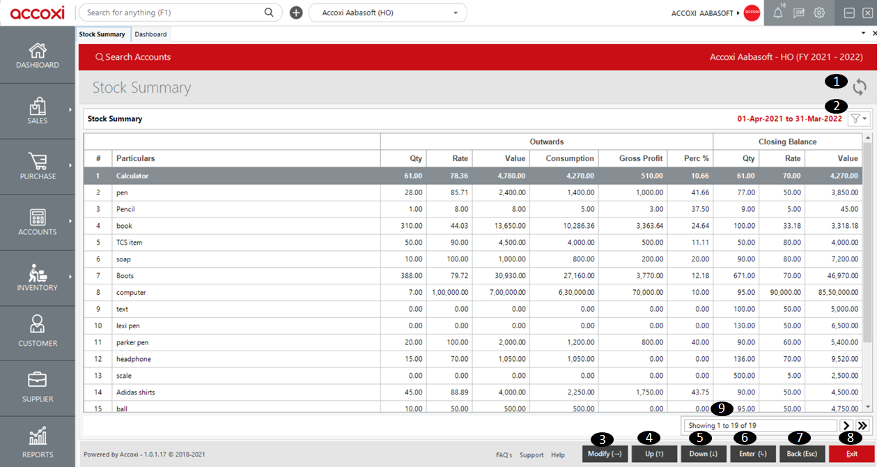Open the FAQ's link
This screenshot has width=877, height=467.
coord(504,455)
